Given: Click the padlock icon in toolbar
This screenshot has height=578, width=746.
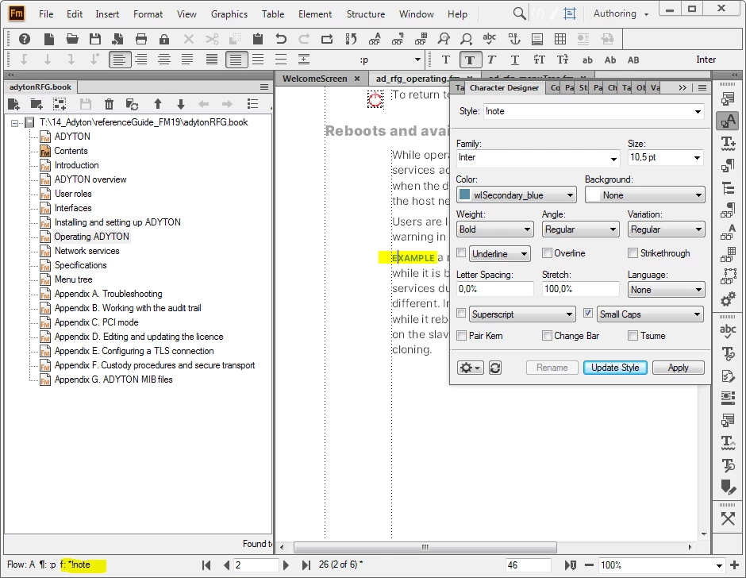Looking at the screenshot, I should click(x=164, y=39).
